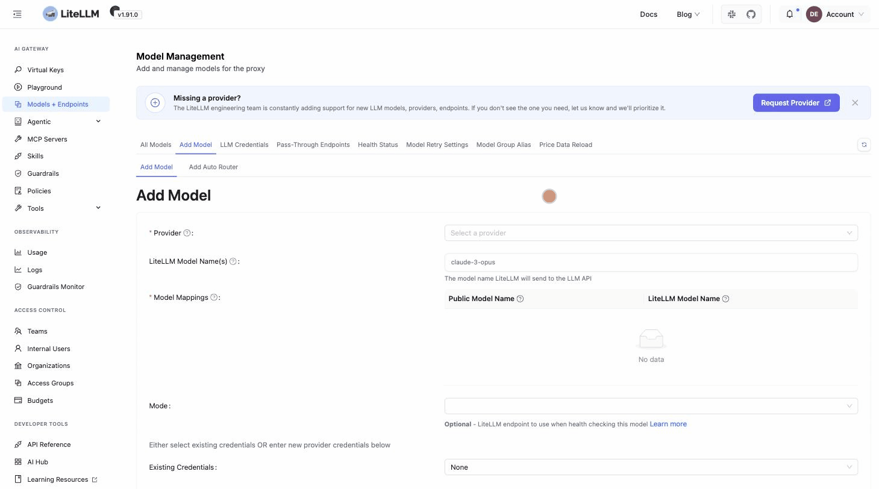Viewport: 879px width, 489px height.
Task: Click the DE account avatar
Action: [814, 14]
